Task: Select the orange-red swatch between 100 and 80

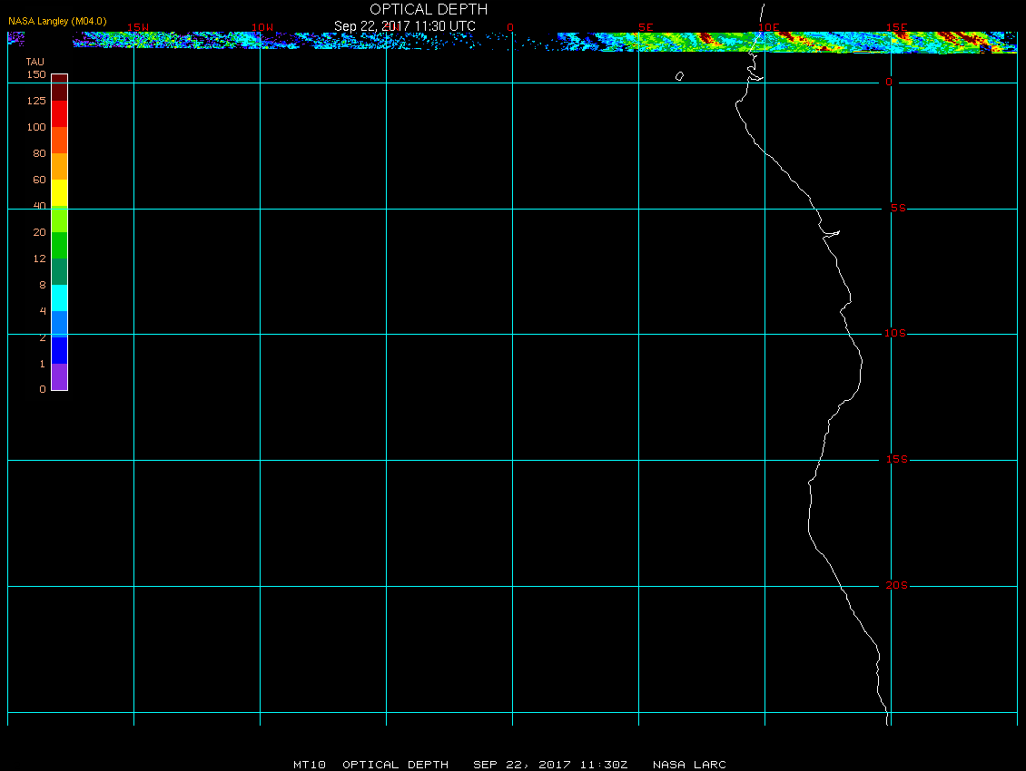Action: [60, 140]
